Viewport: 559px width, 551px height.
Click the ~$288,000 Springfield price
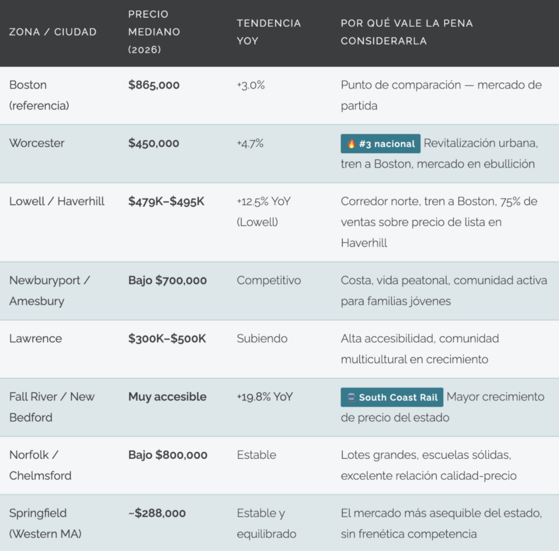pyautogui.click(x=157, y=513)
